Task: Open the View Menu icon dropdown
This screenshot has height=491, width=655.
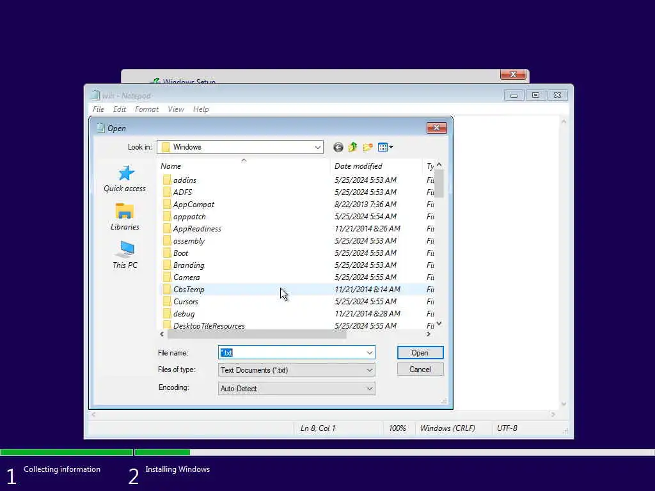Action: pos(385,147)
